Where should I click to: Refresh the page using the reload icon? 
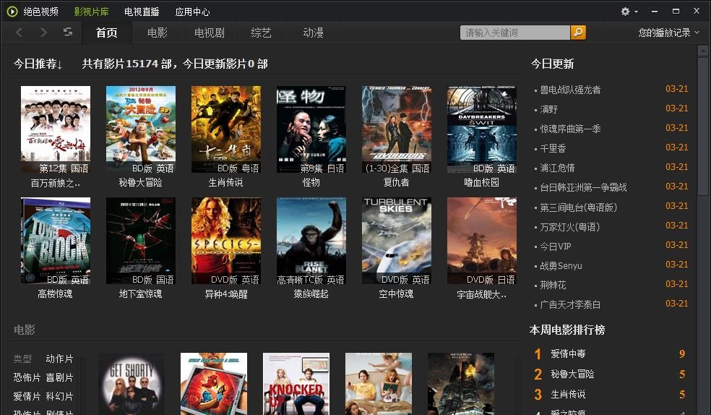click(68, 33)
